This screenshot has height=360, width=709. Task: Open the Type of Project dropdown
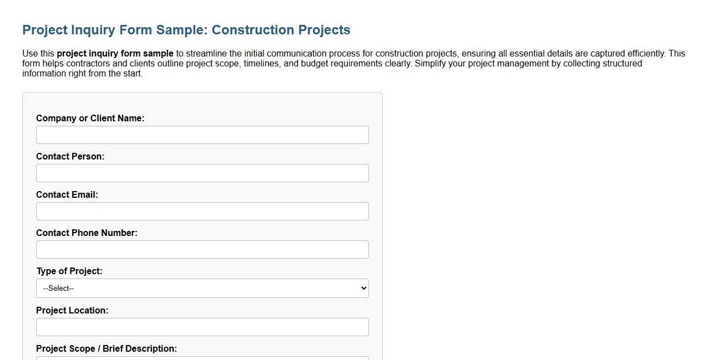coord(202,288)
